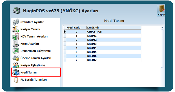The image size is (175, 92).
Task: Click the scrollbar up arrow in credit list
Action: click(162, 27)
